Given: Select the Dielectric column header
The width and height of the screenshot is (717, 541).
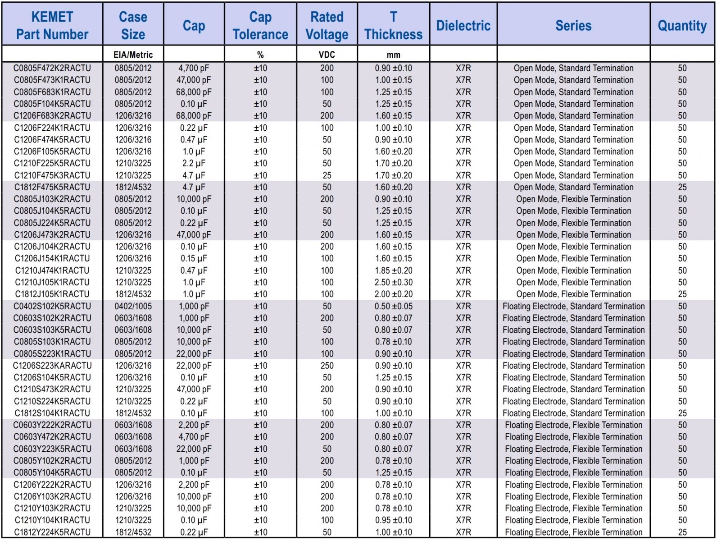Looking at the screenshot, I should 463,25.
